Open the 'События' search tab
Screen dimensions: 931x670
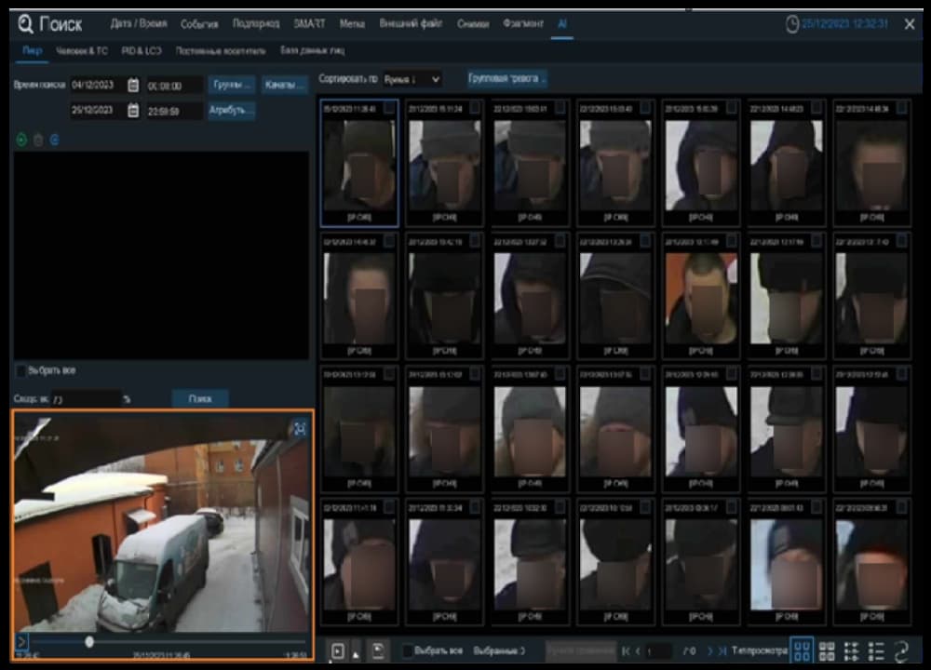(199, 24)
